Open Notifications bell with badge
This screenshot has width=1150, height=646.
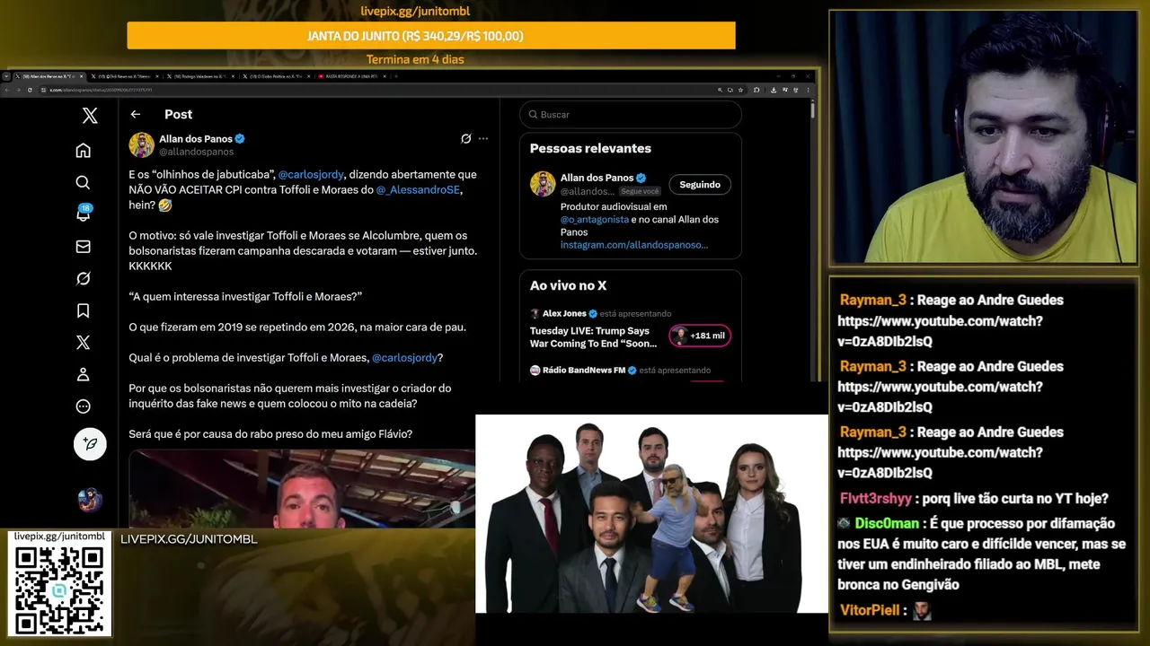(x=83, y=214)
